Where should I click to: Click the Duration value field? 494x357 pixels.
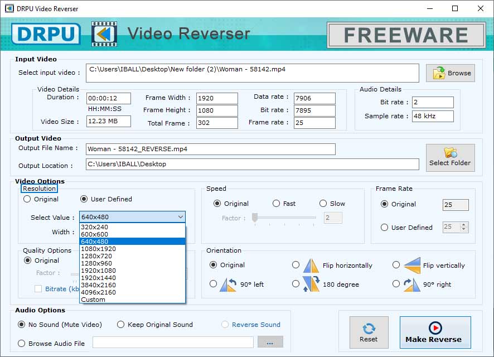[109, 98]
